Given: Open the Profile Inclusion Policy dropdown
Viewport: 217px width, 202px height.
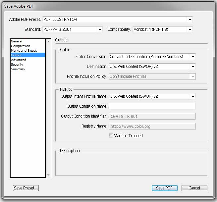Looking at the screenshot, I should coord(152,76).
